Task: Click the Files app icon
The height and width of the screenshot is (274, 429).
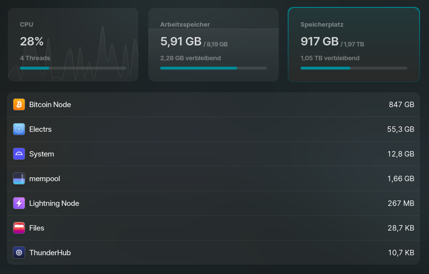Action: (19, 228)
